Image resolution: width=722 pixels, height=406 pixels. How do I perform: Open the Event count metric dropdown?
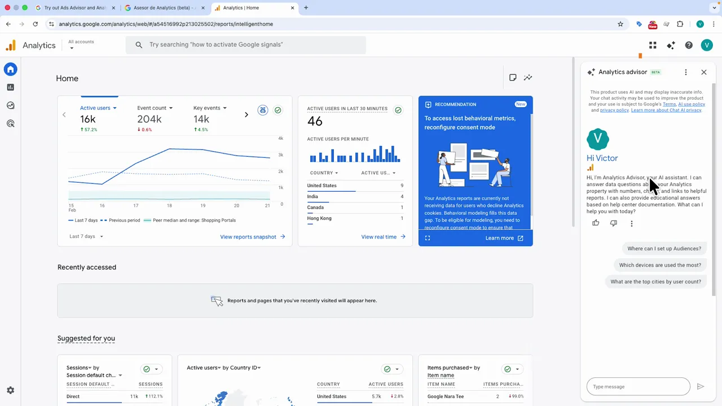(155, 108)
